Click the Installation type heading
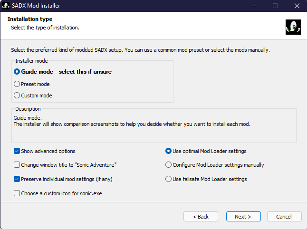This screenshot has width=307, height=229. 30,19
